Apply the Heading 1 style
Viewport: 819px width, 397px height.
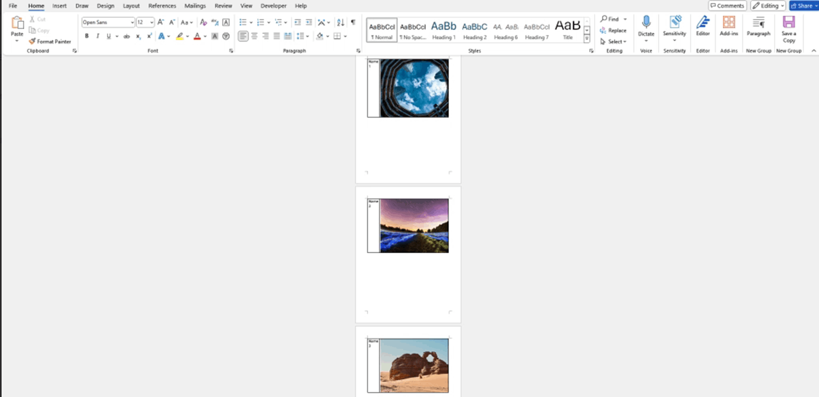[444, 30]
